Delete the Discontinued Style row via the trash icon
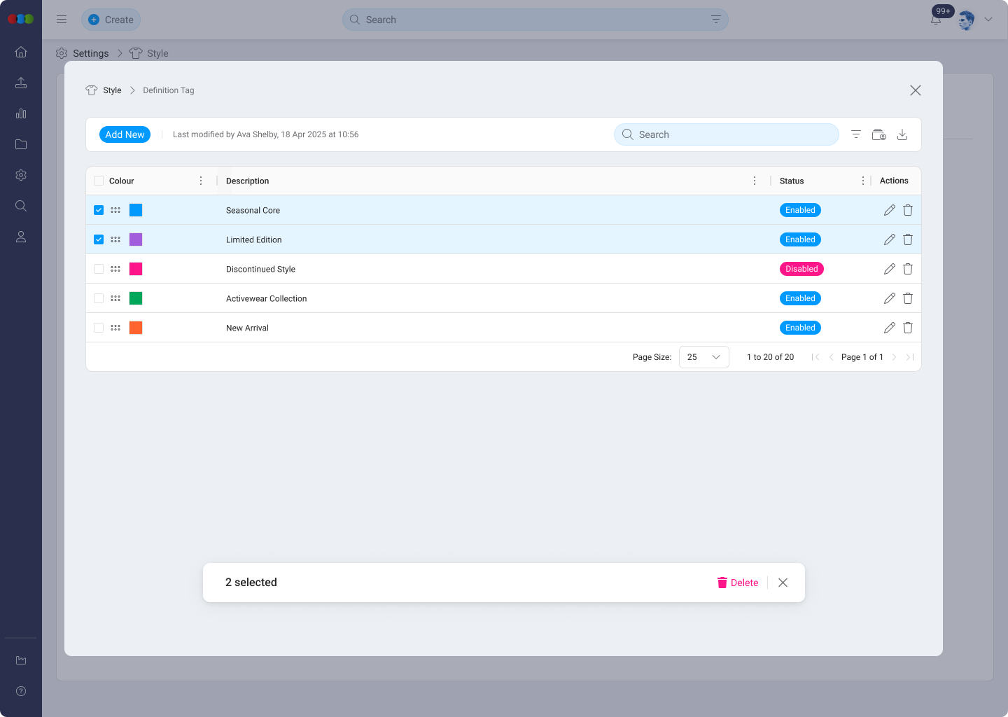1008x717 pixels. (908, 269)
